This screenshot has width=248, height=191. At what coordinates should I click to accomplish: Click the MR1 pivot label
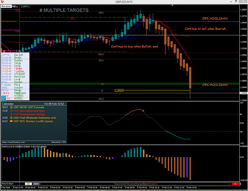pos(101,13)
